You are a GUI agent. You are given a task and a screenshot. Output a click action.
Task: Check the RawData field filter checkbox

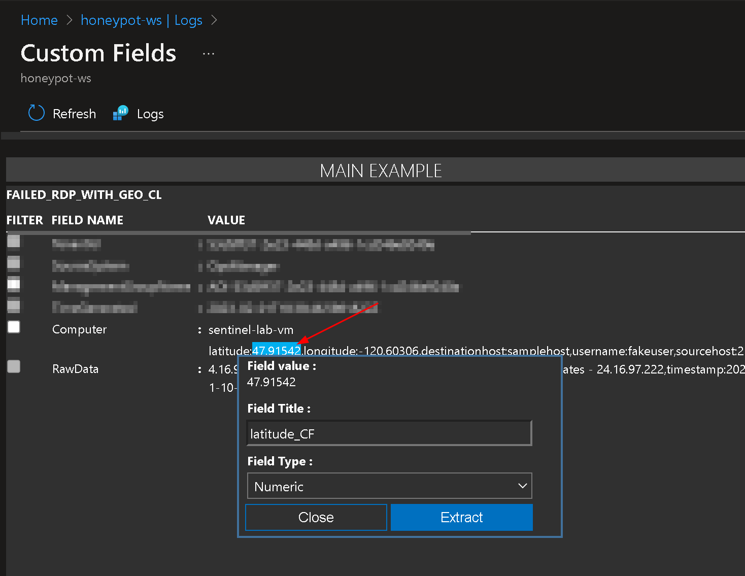pos(13,366)
